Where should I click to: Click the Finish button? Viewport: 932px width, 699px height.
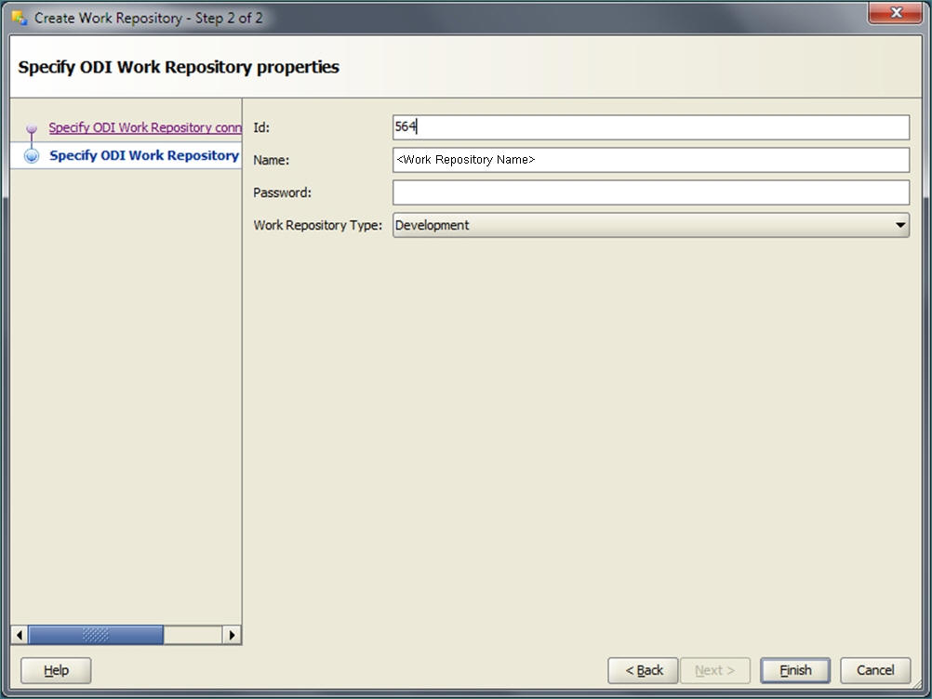795,670
